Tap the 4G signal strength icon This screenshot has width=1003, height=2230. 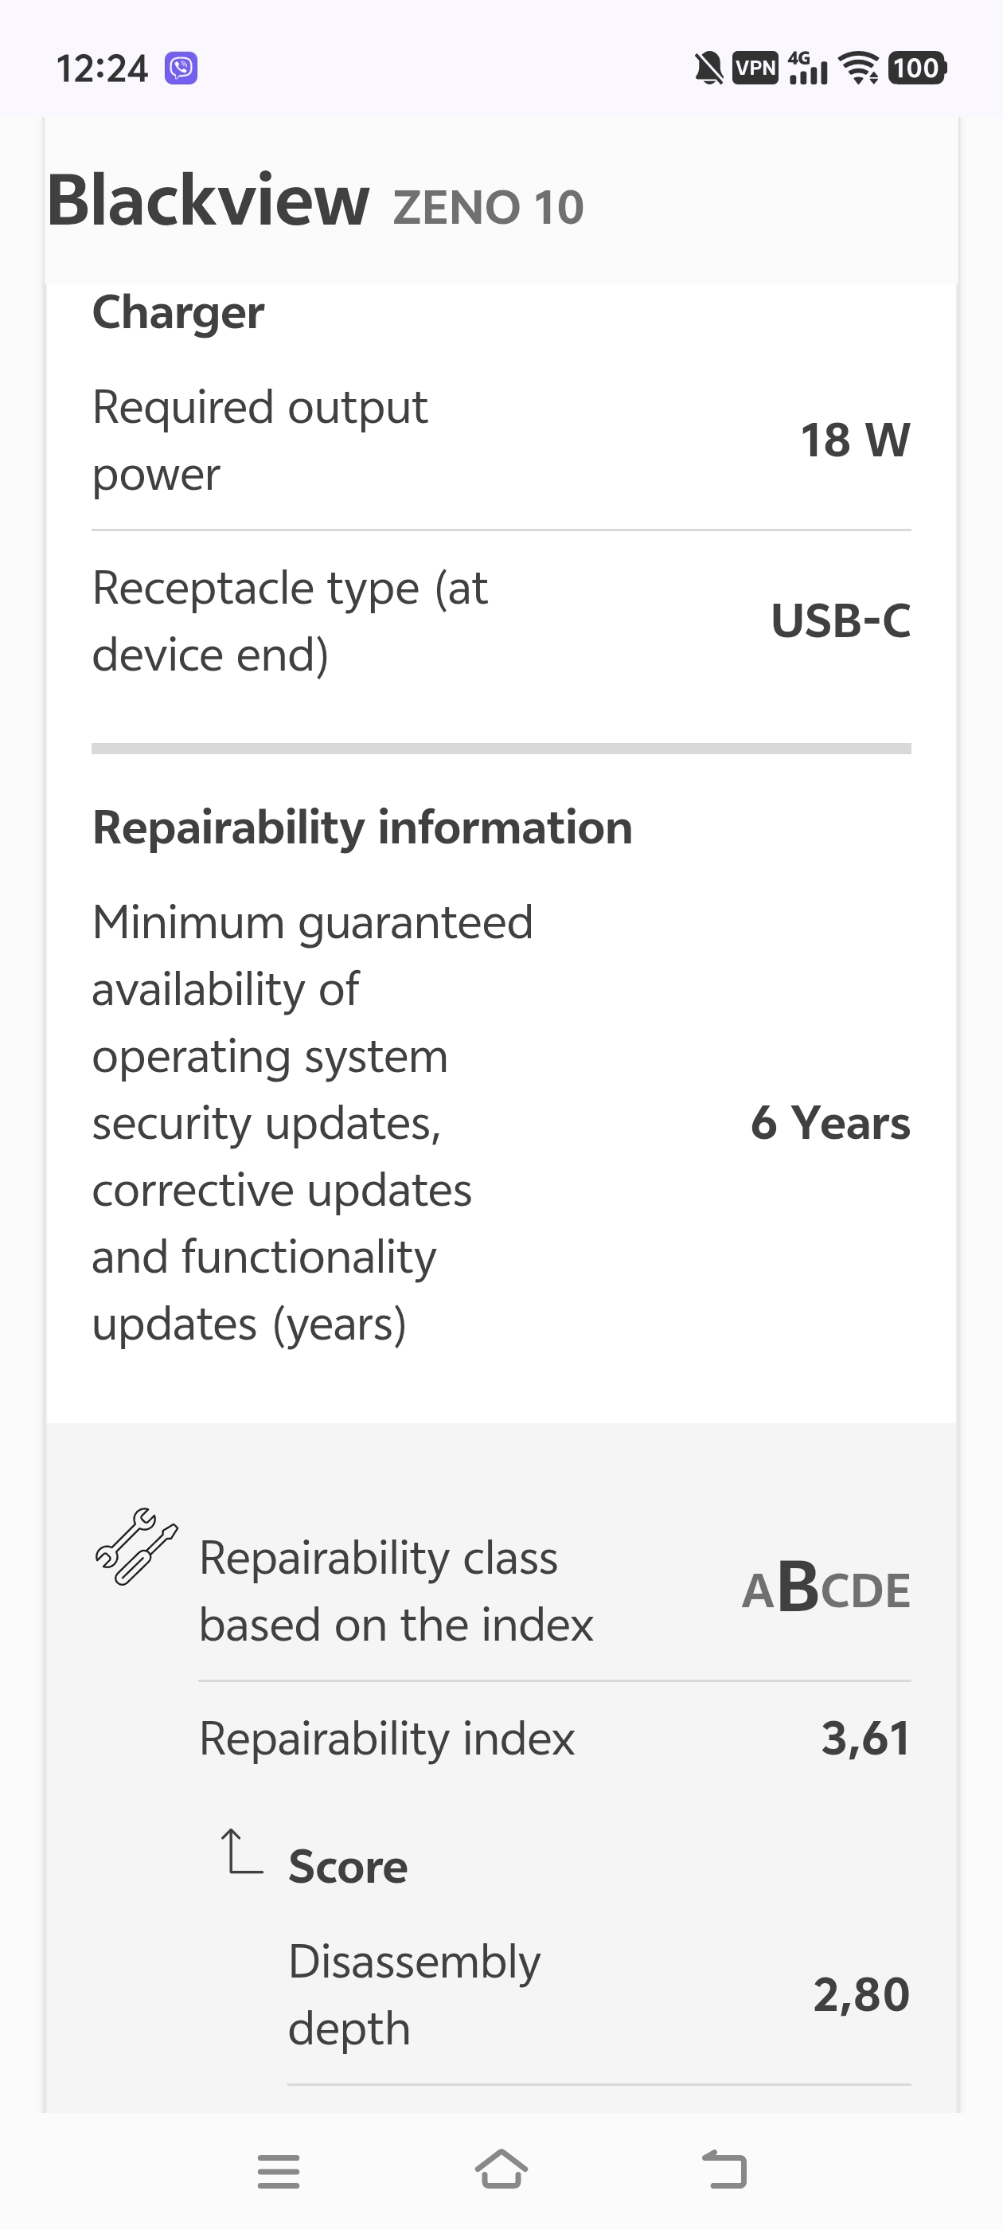(x=807, y=68)
